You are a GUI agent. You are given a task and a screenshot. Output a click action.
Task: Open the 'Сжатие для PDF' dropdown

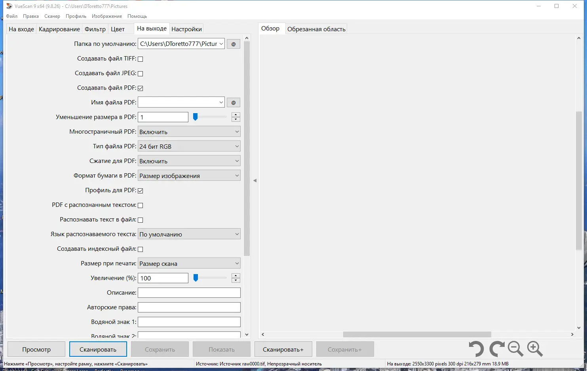[x=189, y=161]
